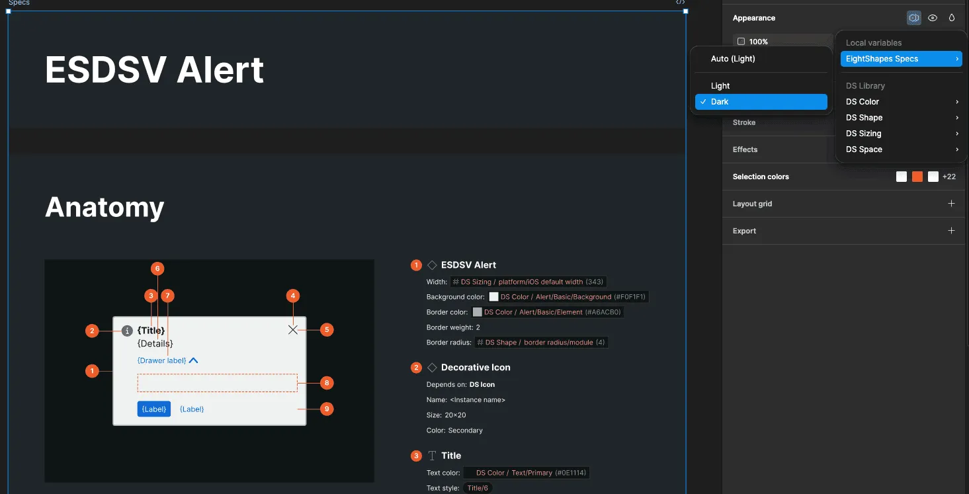Viewport: 969px width, 494px height.
Task: Click text type icon beside Title
Action: (432, 456)
